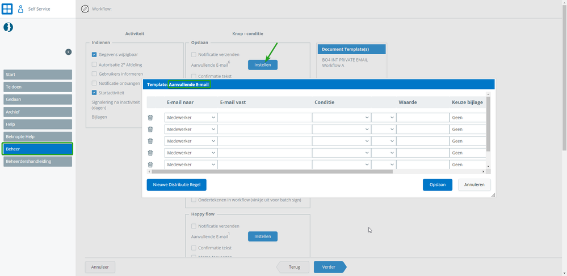
Task: Uncheck the Gegevens wijzigbaar checkbox
Action: pos(94,55)
